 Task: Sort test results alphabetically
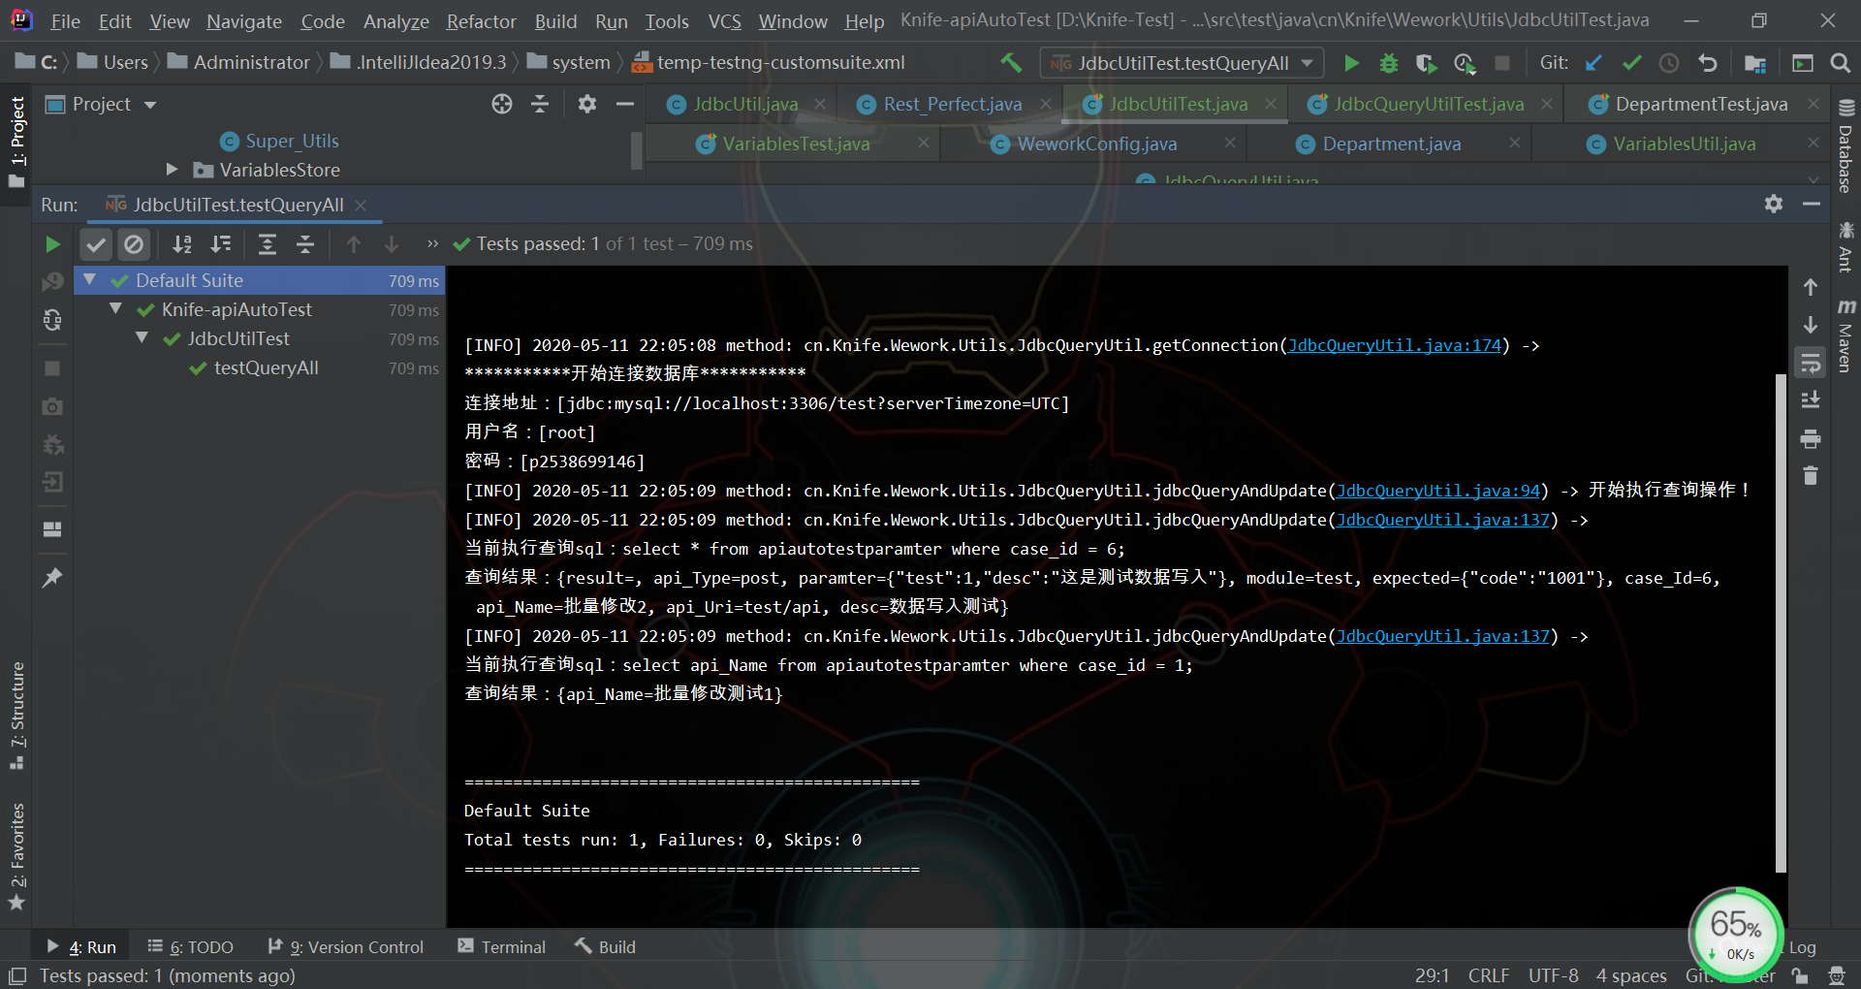(x=182, y=244)
